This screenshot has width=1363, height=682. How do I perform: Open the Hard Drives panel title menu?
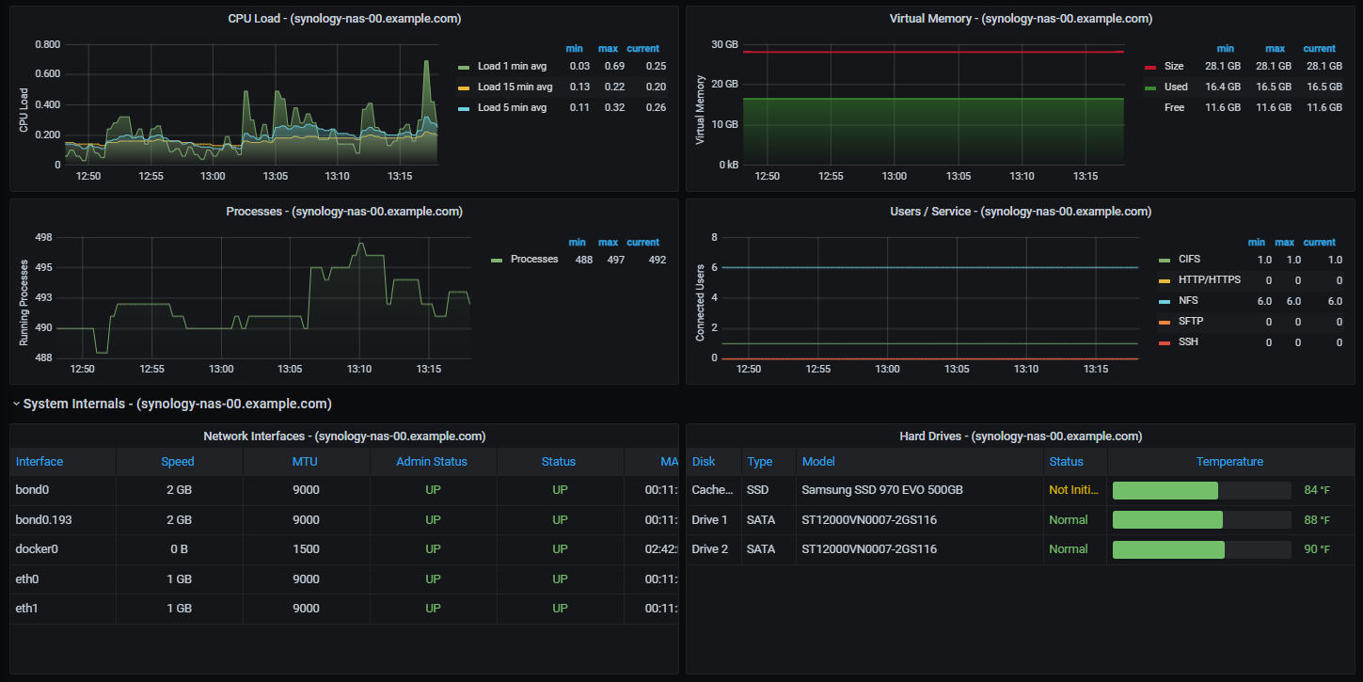click(1021, 436)
